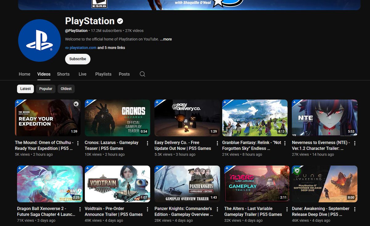Viewport: 370px width, 226px height.
Task: Click the verified checkmark badge beside PlayStation
Action: (x=120, y=21)
